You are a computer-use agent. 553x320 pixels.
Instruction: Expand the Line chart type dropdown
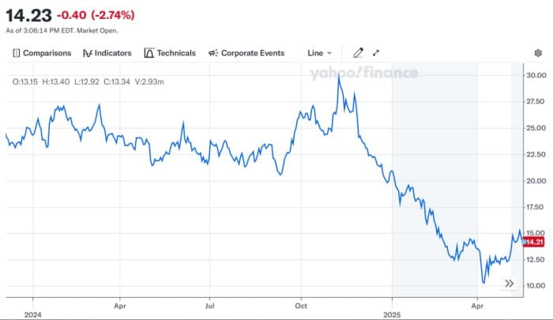[319, 53]
